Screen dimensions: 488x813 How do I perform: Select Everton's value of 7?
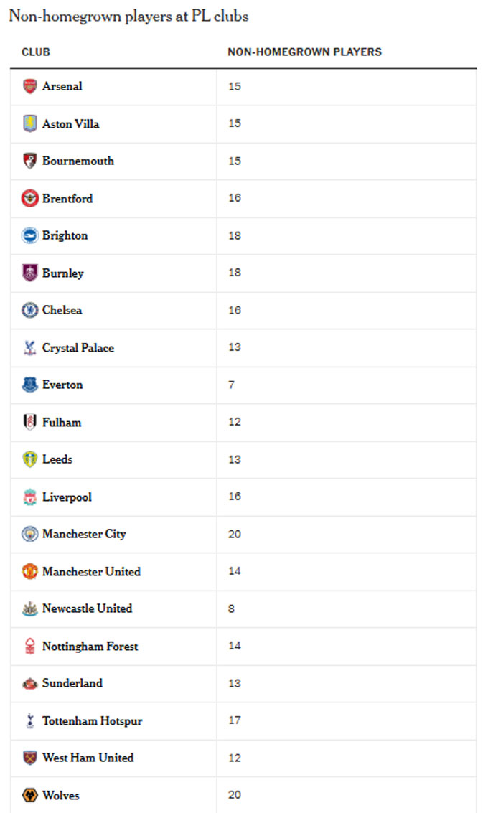[x=231, y=385]
